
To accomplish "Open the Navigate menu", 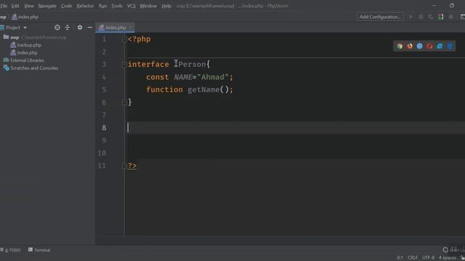I will [x=47, y=6].
